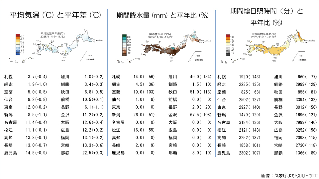Click the precipitation ratio map of Japan
This screenshot has height=179, width=319.
pos(166,48)
